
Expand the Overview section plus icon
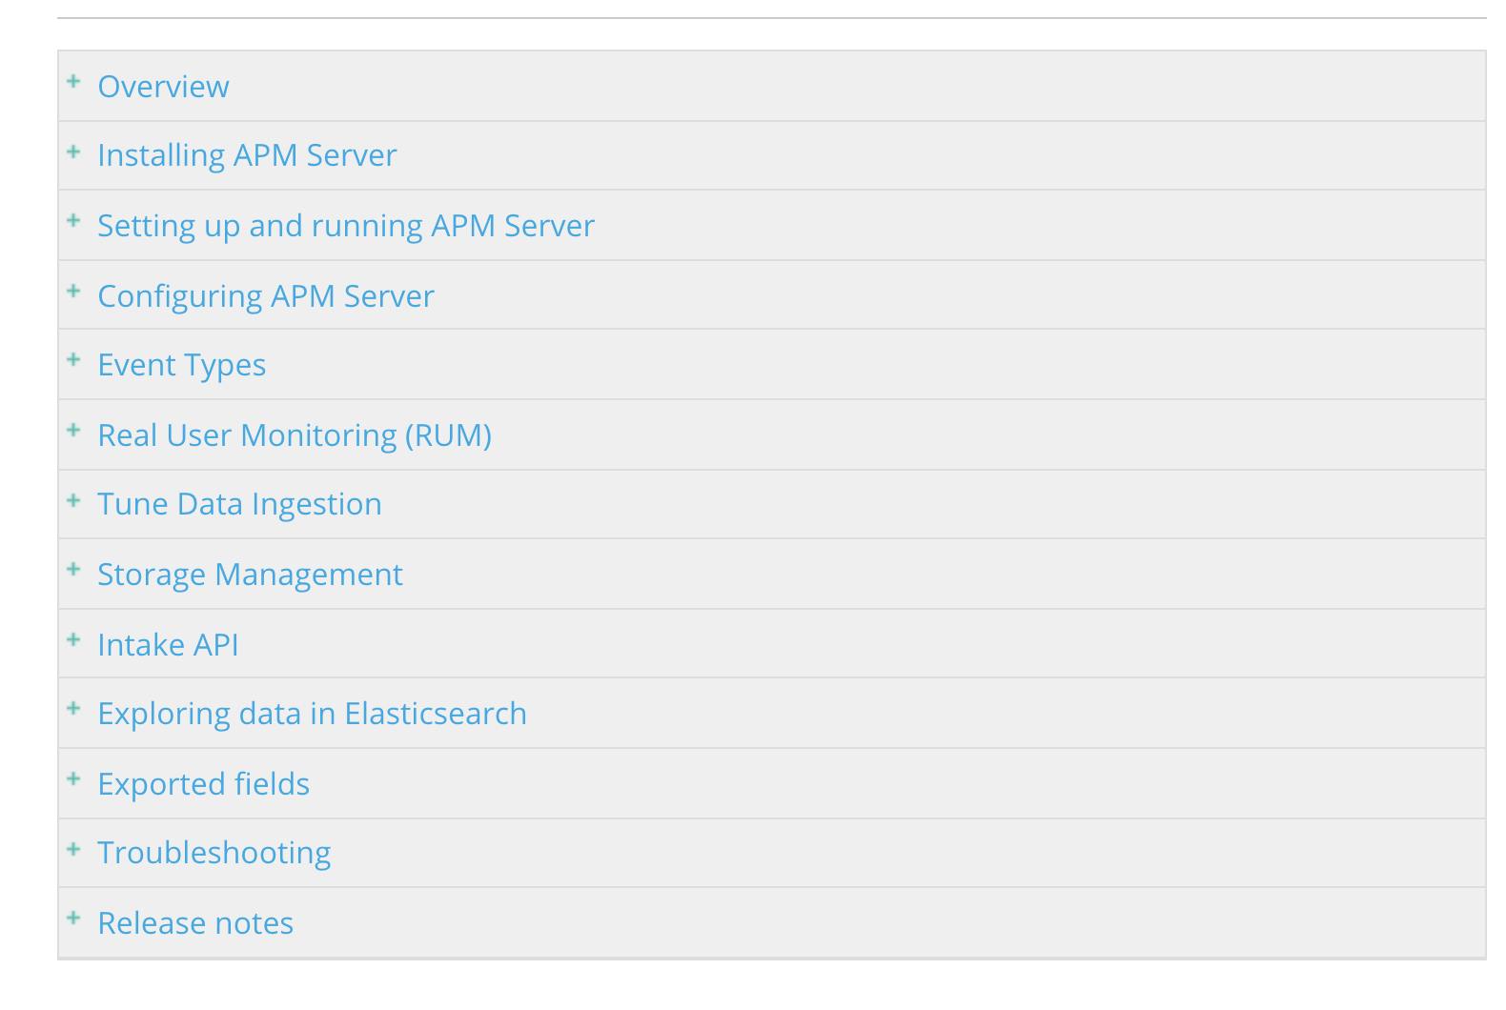click(x=73, y=82)
